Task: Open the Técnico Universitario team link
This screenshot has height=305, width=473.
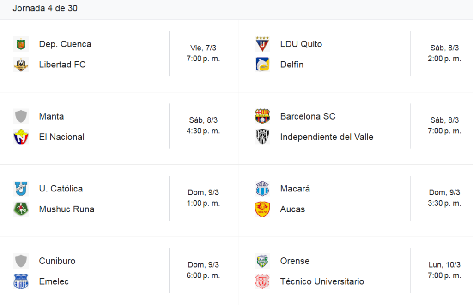Action: pyautogui.click(x=322, y=281)
